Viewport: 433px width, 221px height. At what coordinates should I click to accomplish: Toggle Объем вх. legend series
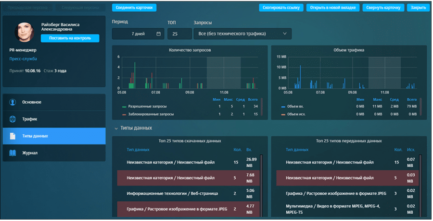pos(295,106)
